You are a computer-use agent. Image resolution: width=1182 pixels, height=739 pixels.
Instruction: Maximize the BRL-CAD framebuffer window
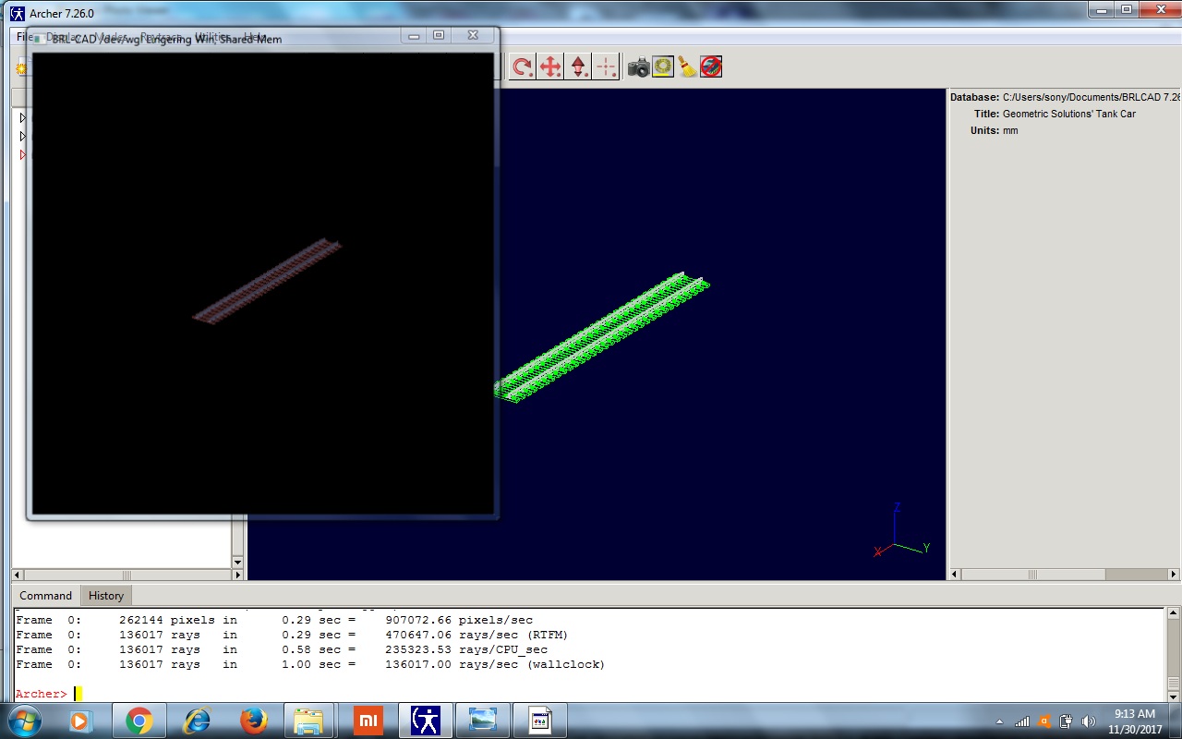439,36
